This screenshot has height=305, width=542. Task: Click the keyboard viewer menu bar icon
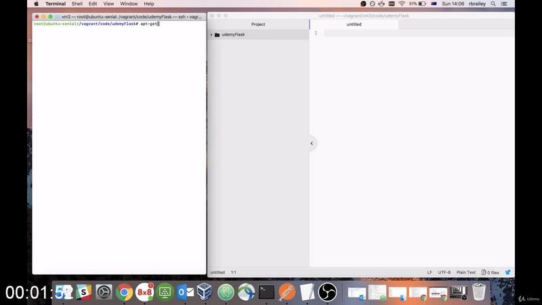[x=392, y=4]
